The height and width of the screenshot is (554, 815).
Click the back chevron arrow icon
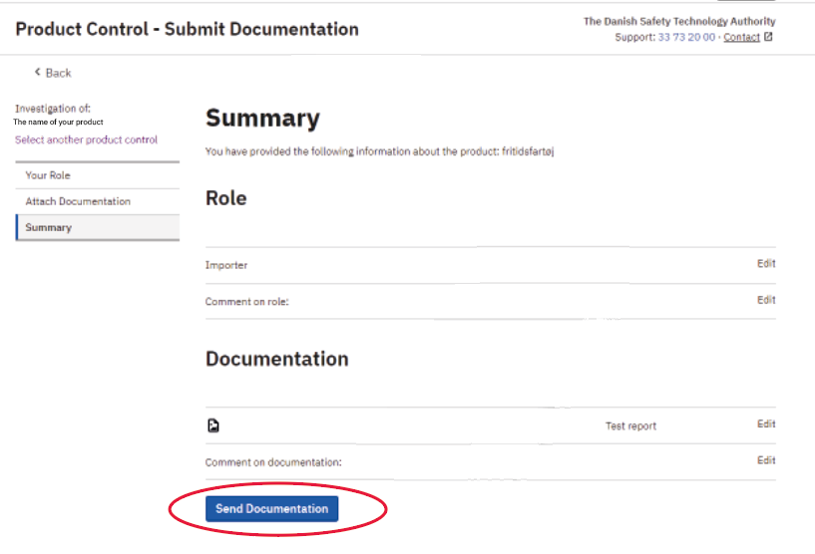coord(38,72)
